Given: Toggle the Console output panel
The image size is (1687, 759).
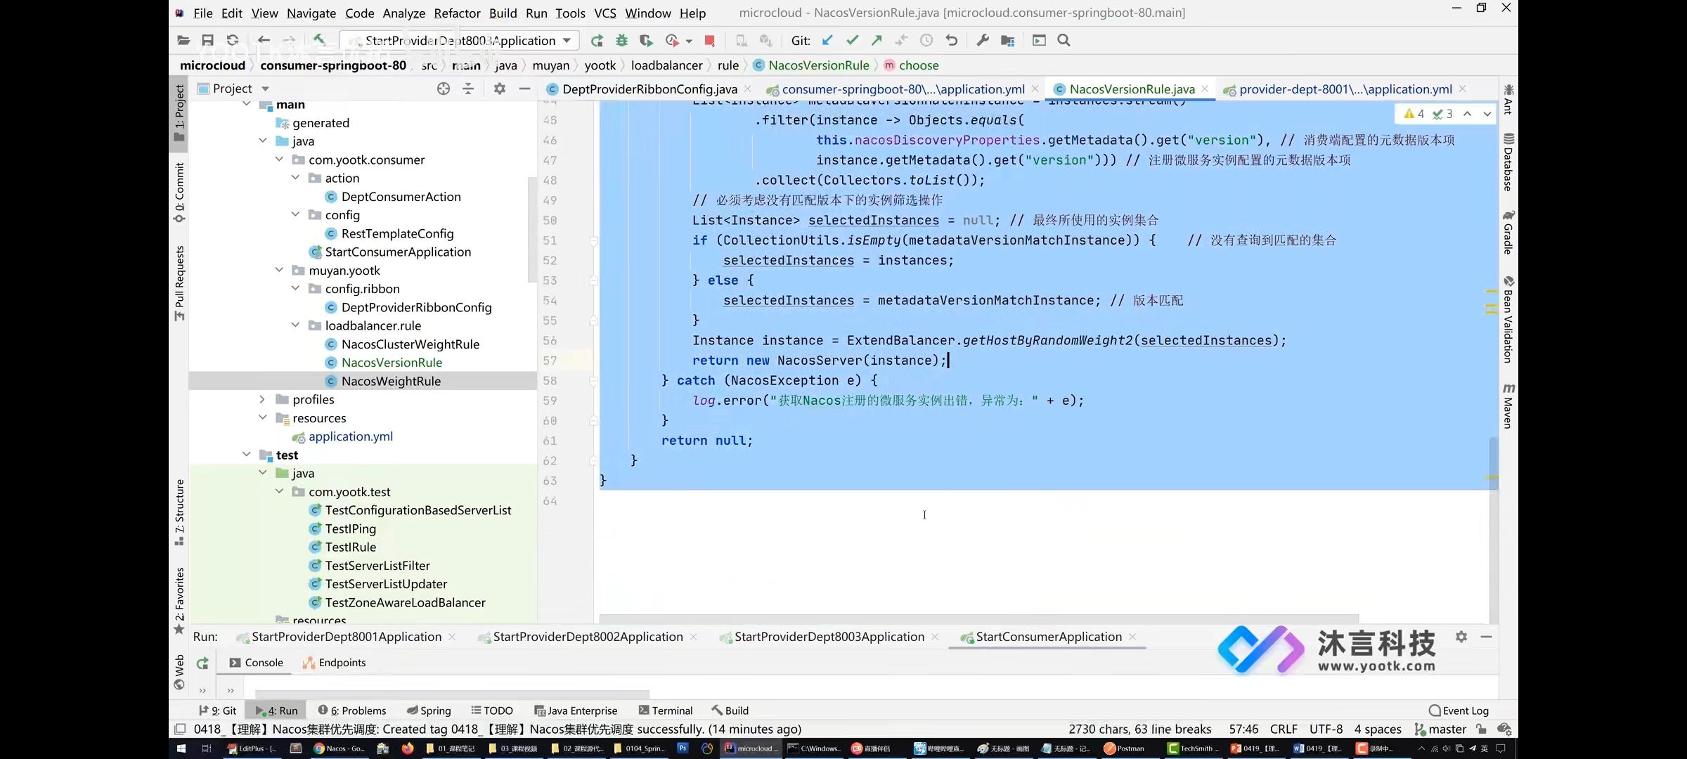Looking at the screenshot, I should point(262,662).
